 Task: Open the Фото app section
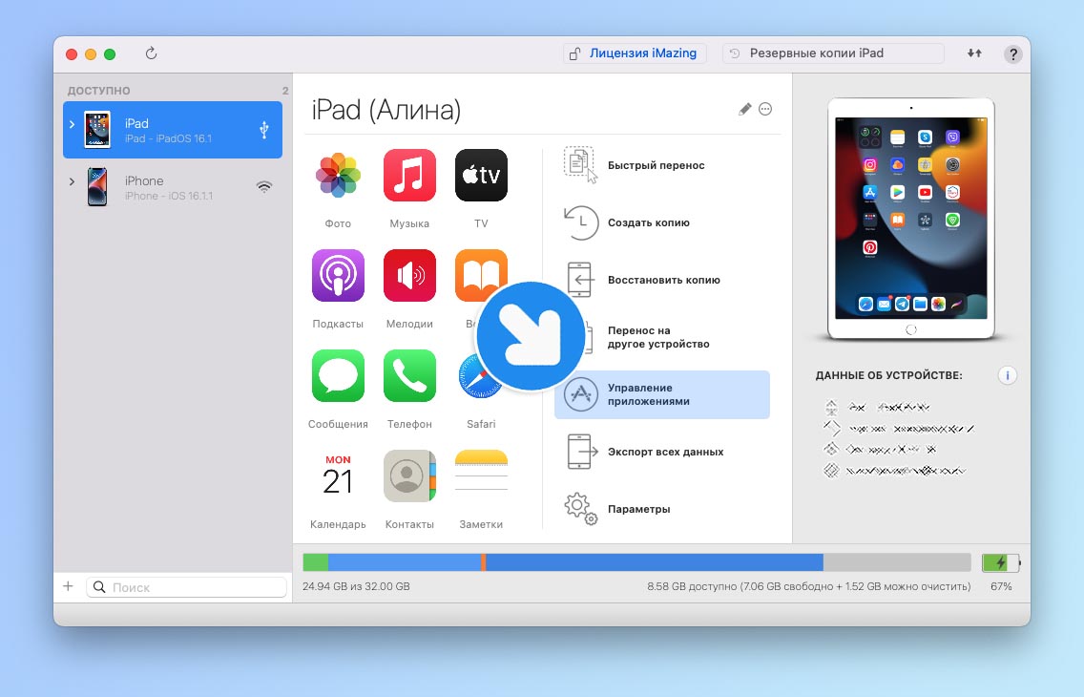coord(338,176)
